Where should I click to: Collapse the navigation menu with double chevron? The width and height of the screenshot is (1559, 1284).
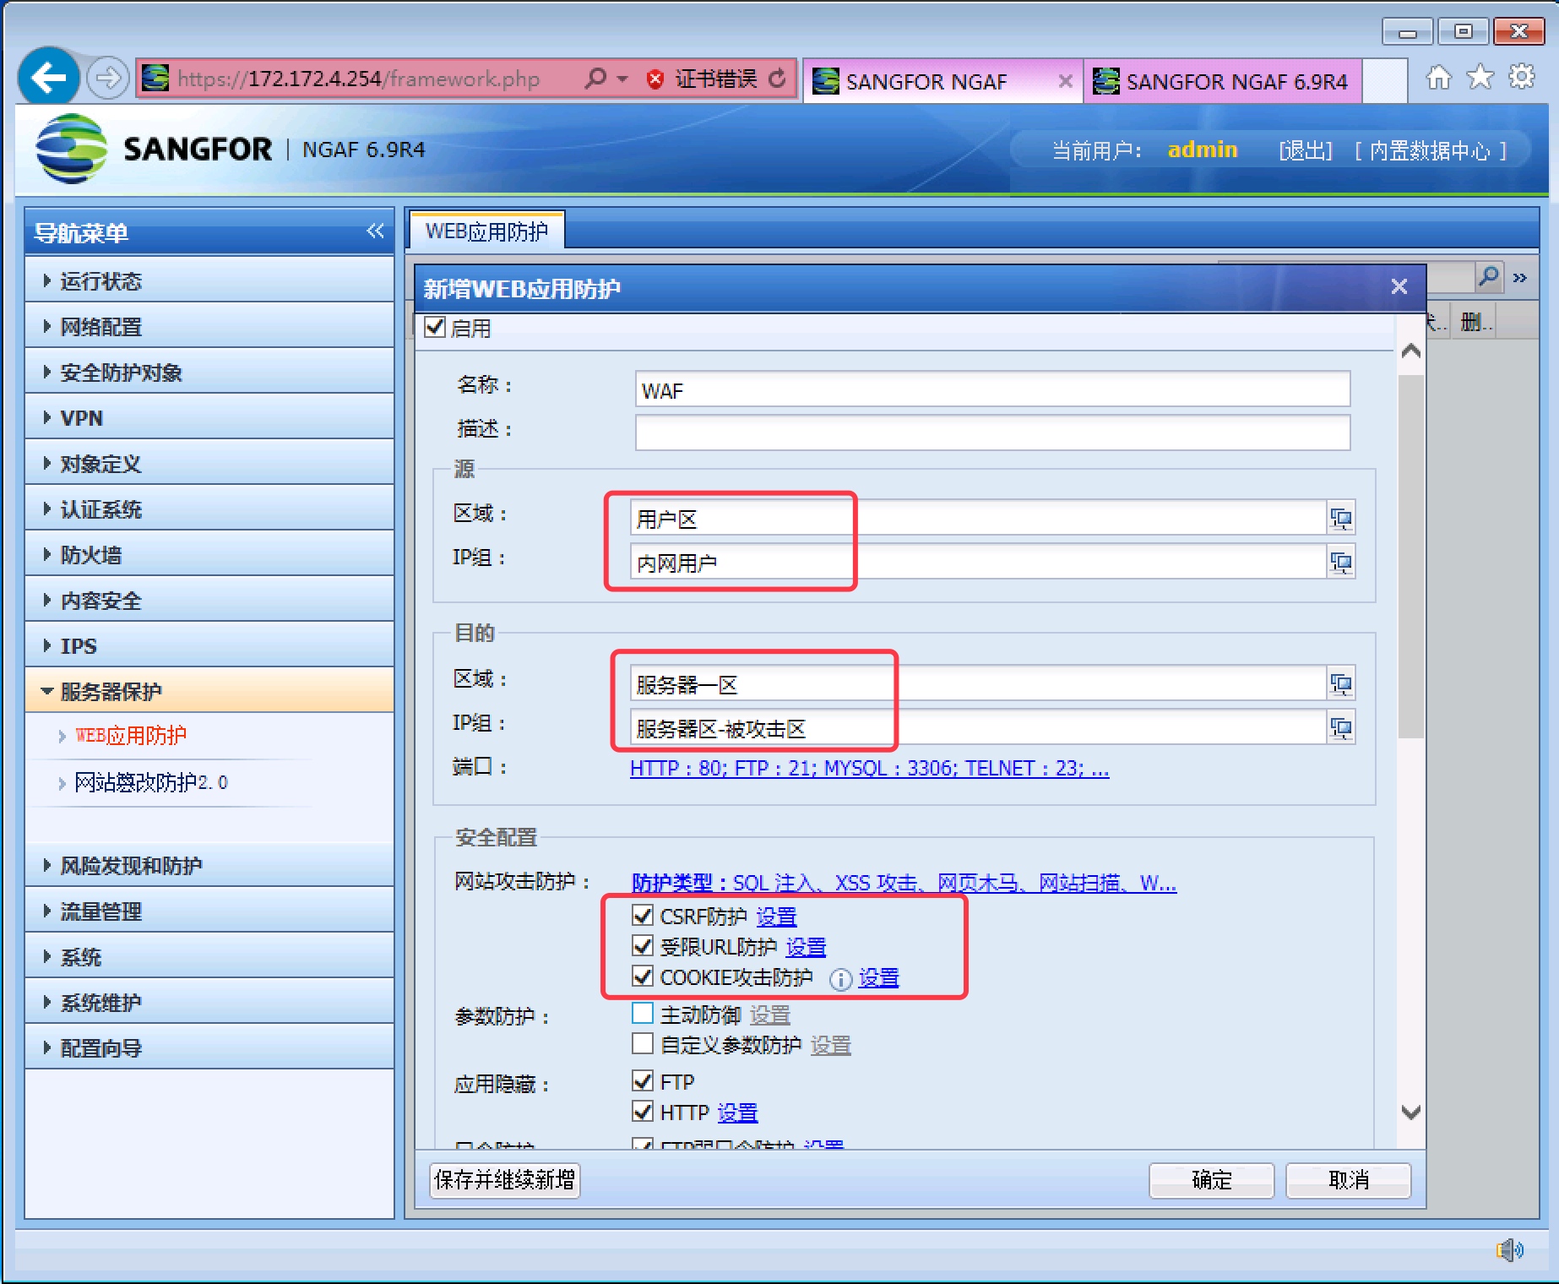[x=376, y=231]
